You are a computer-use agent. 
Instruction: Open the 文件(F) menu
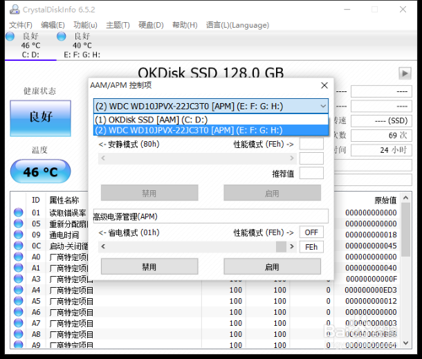[21, 25]
